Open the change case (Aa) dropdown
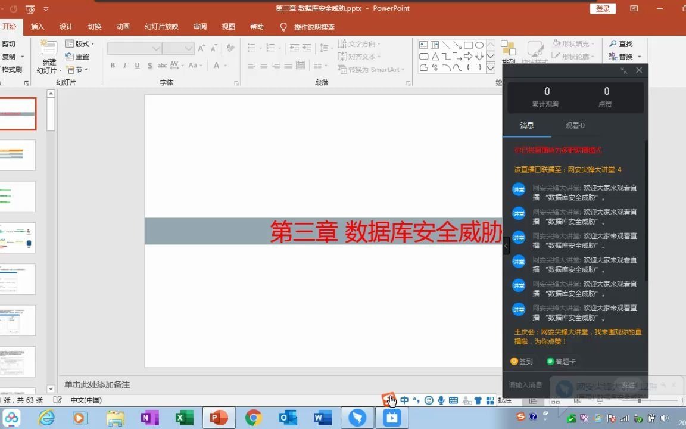 (x=197, y=66)
